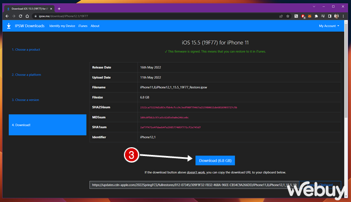Click the Filesize value 6.8 GB
Screen dimensions: 351x202
pyautogui.click(x=145, y=97)
